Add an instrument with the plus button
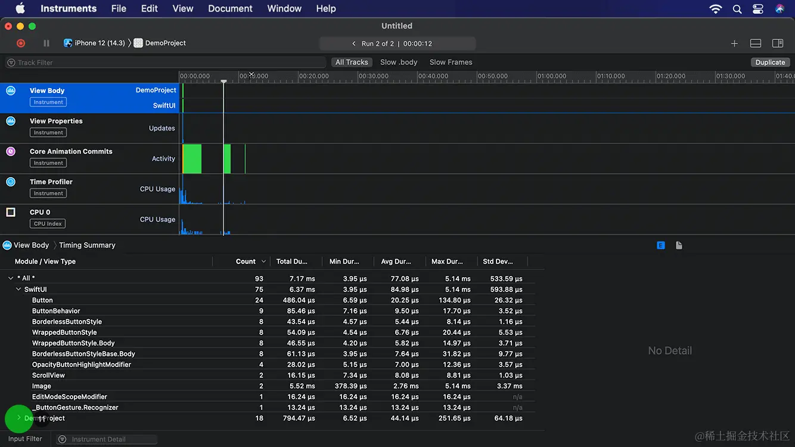Screen dimensions: 795x447 [734, 44]
